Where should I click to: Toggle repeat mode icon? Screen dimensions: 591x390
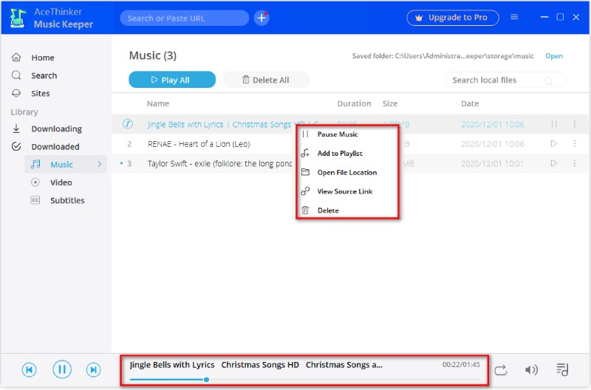coord(501,370)
